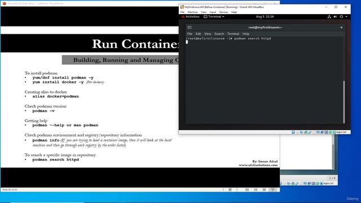Screen dimensions: 361x203
Task: Click 'podman search httpd' text in terminal
Action: point(252,38)
